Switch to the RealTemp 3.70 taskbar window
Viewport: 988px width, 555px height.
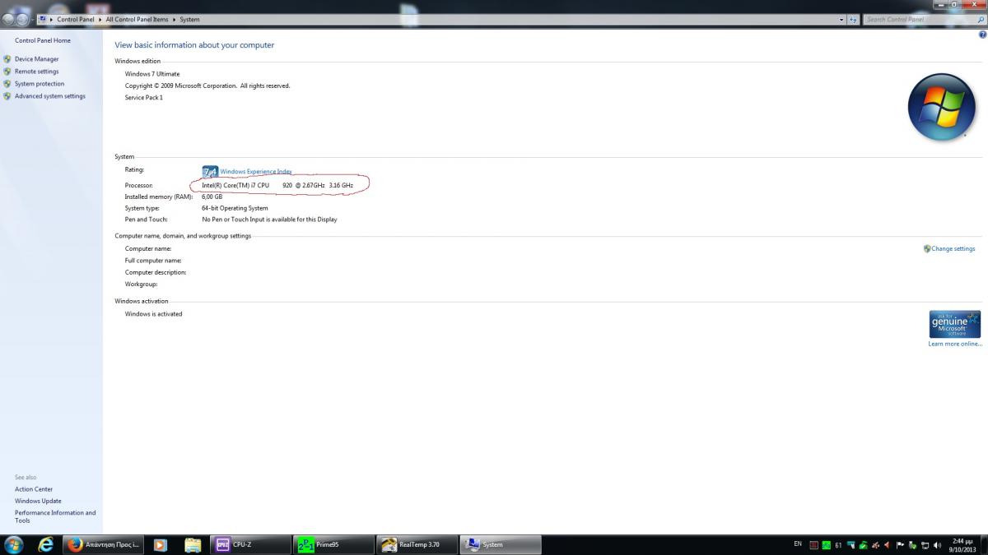pos(417,544)
